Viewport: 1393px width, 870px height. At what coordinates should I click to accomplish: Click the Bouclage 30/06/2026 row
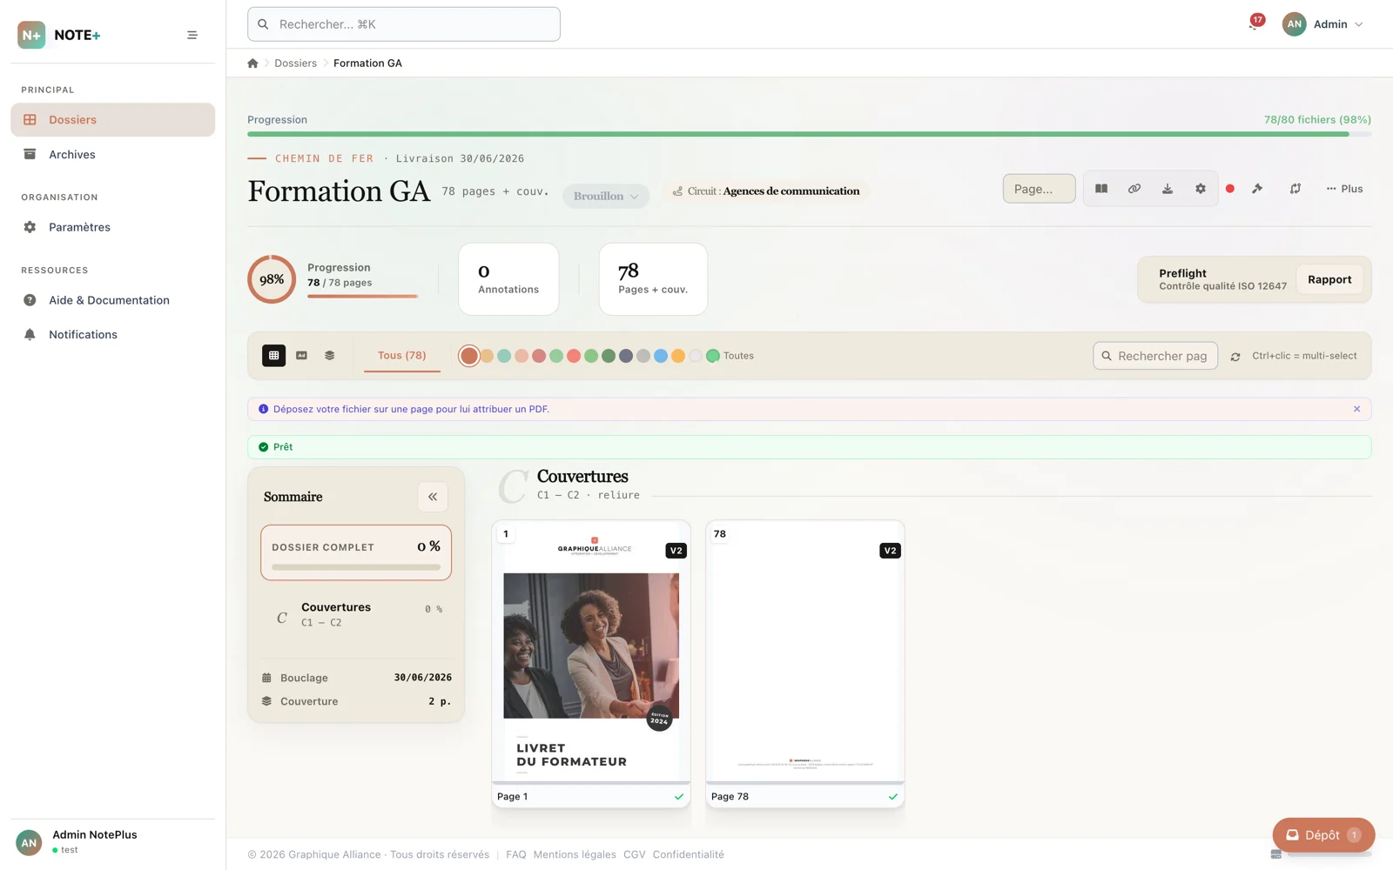tap(356, 678)
